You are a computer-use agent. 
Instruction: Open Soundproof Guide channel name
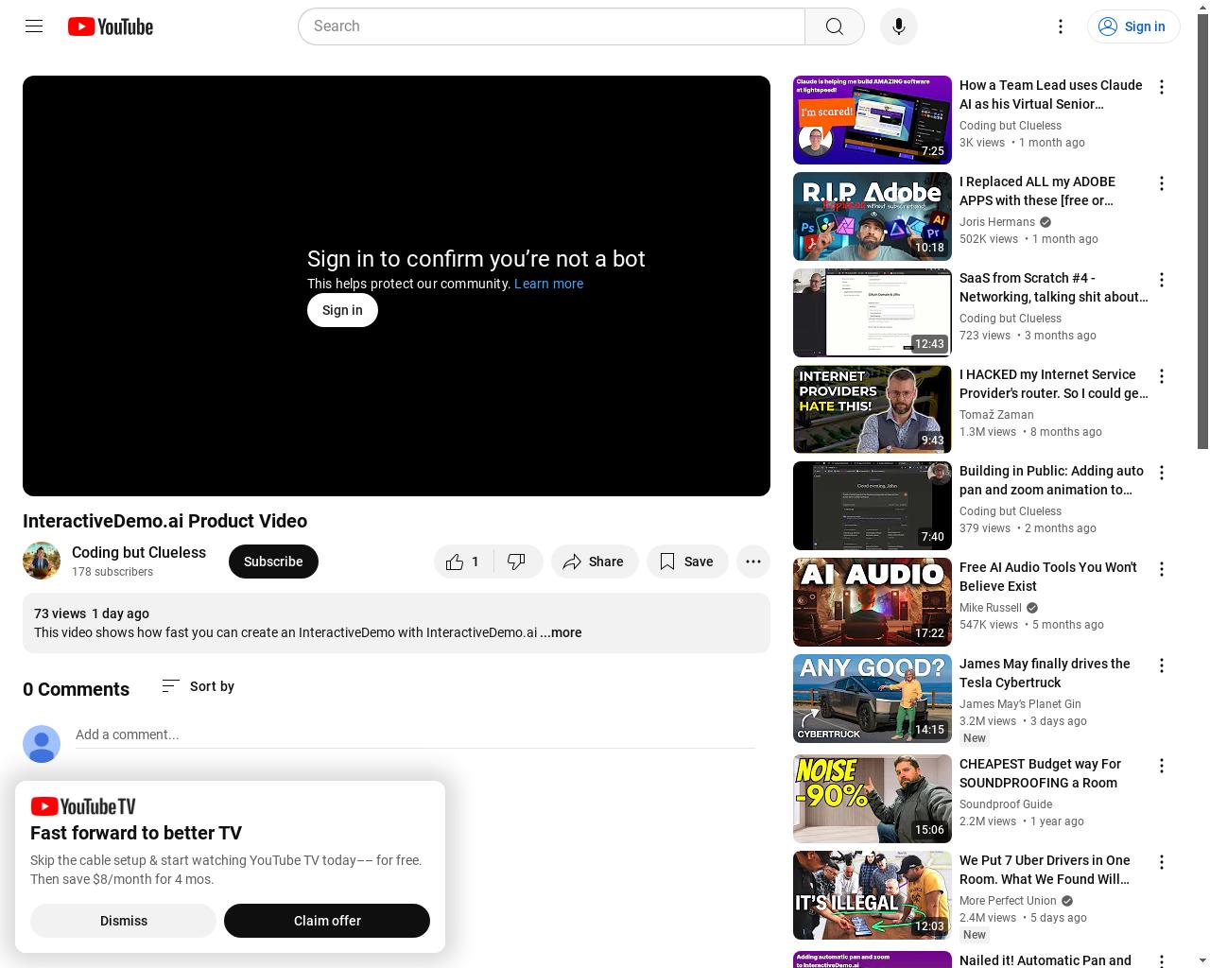coord(1006,804)
